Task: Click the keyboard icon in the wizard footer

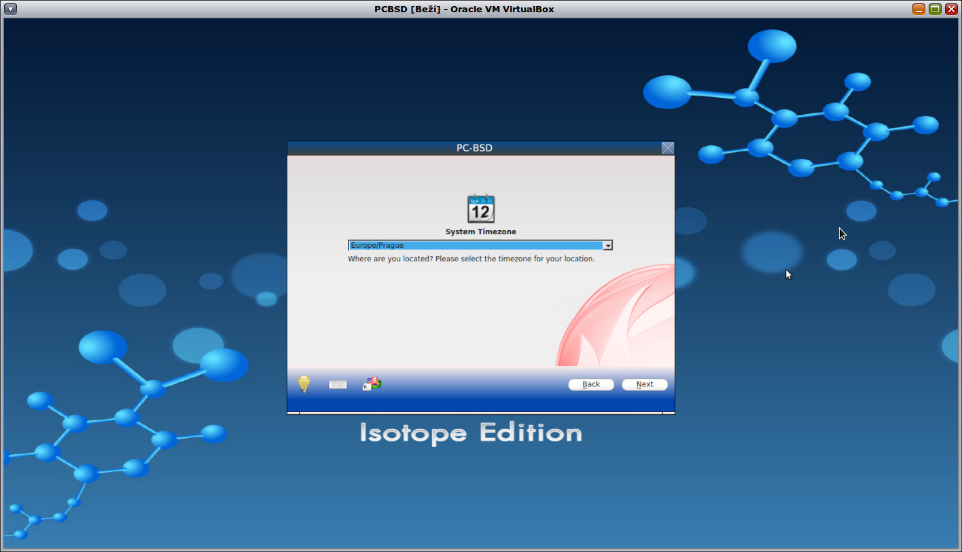Action: point(338,384)
